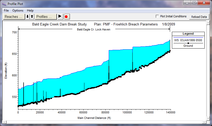Open the Reaches selection button

point(14,17)
